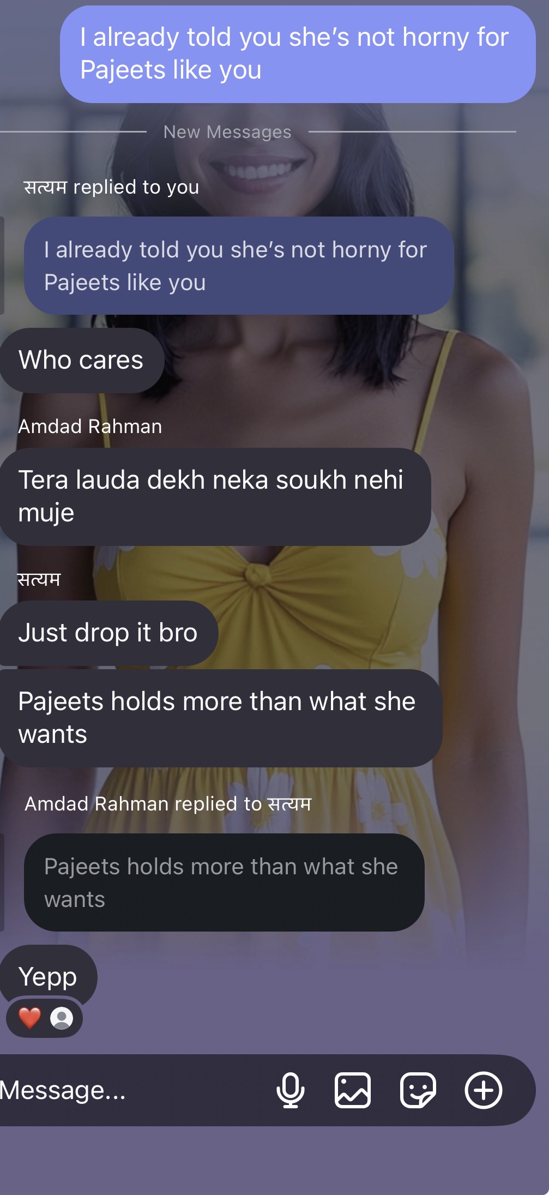Viewport: 549px width, 1195px height.
Task: Tap sender name सत्यम above 'Just drop it'
Action: [x=39, y=579]
